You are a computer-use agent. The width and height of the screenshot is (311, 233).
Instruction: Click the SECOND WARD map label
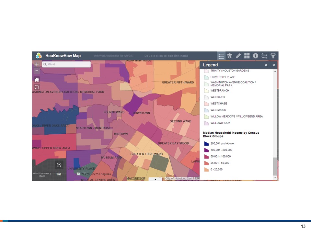tap(181, 121)
